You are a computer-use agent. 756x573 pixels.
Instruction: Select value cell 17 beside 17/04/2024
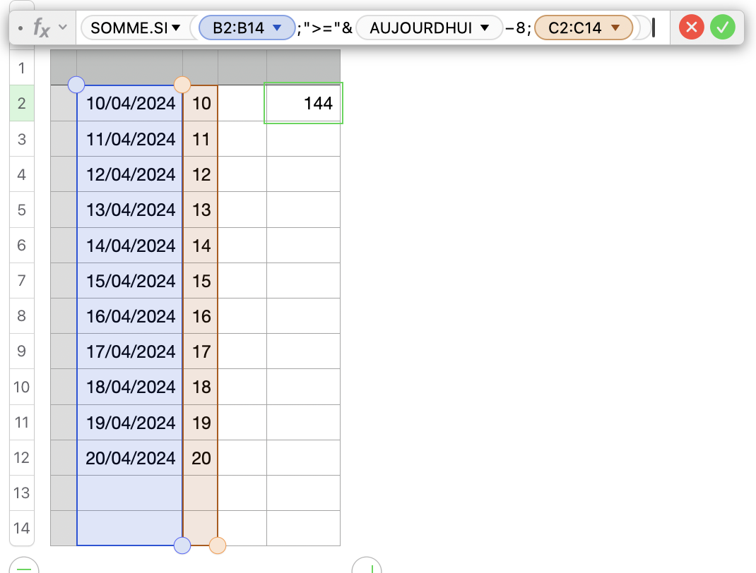click(x=201, y=351)
